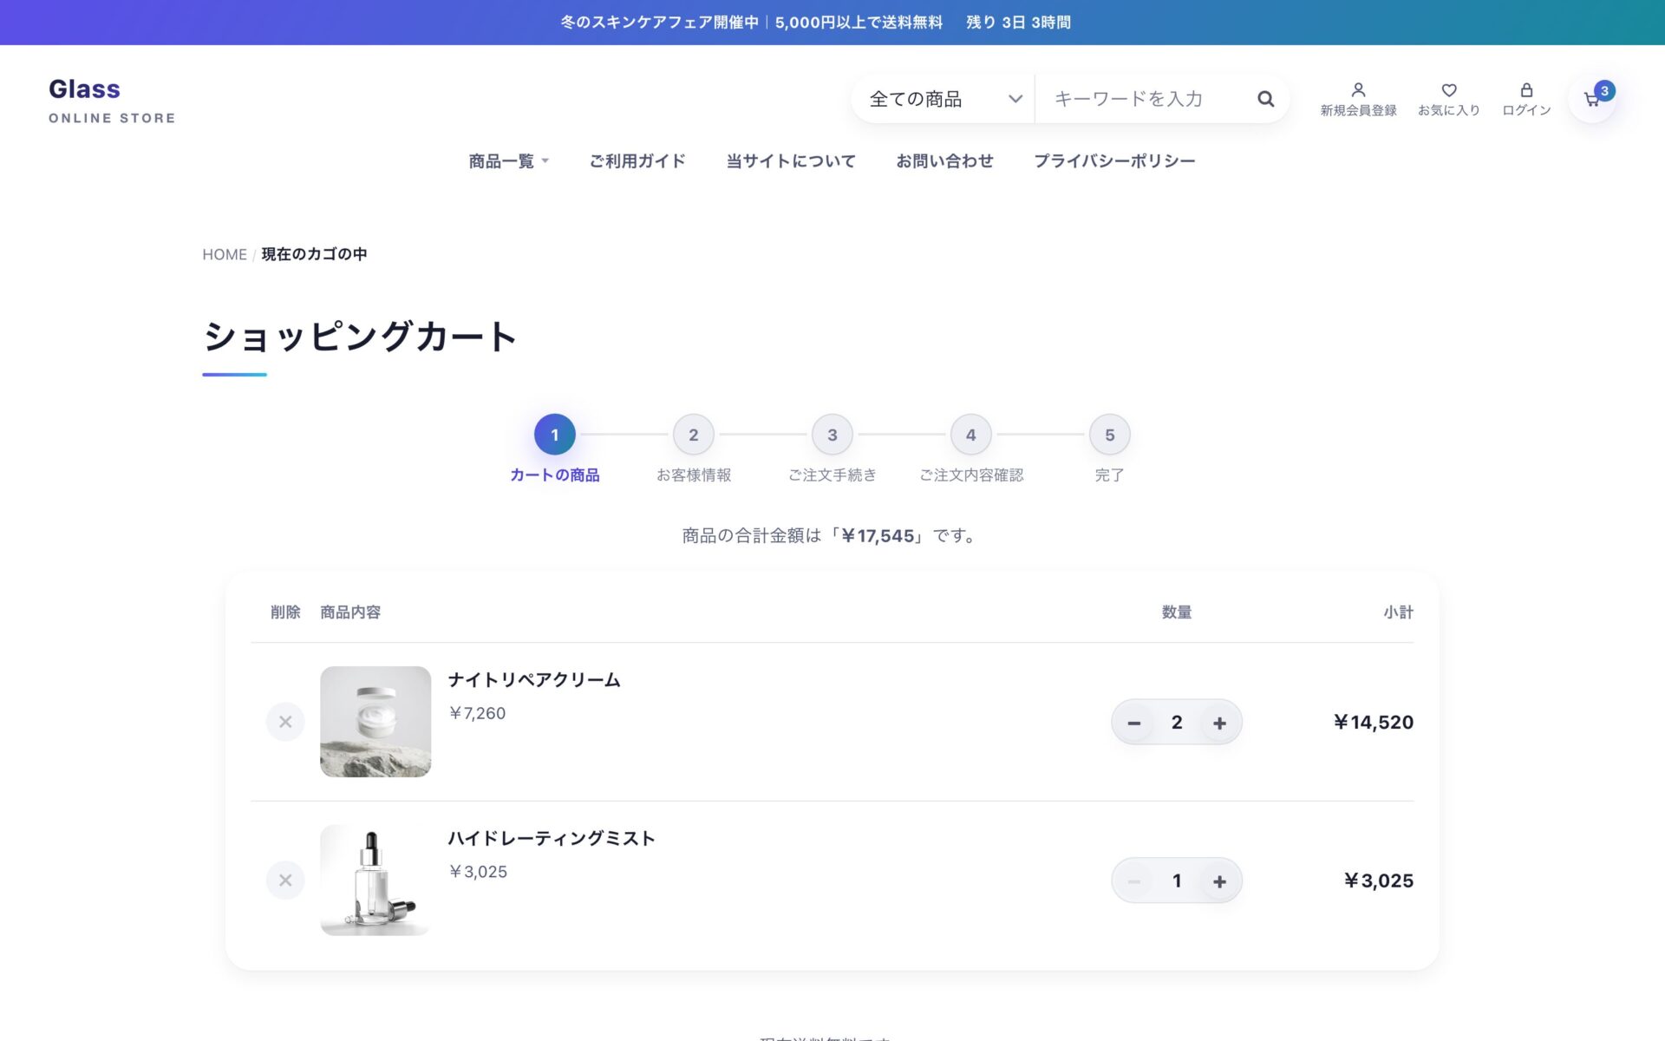The width and height of the screenshot is (1665, 1041).
Task: Click the ナイトリペアクリーム product name
Action: [534, 679]
